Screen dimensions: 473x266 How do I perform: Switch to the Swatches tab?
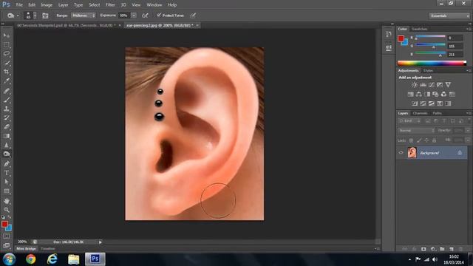(x=419, y=29)
